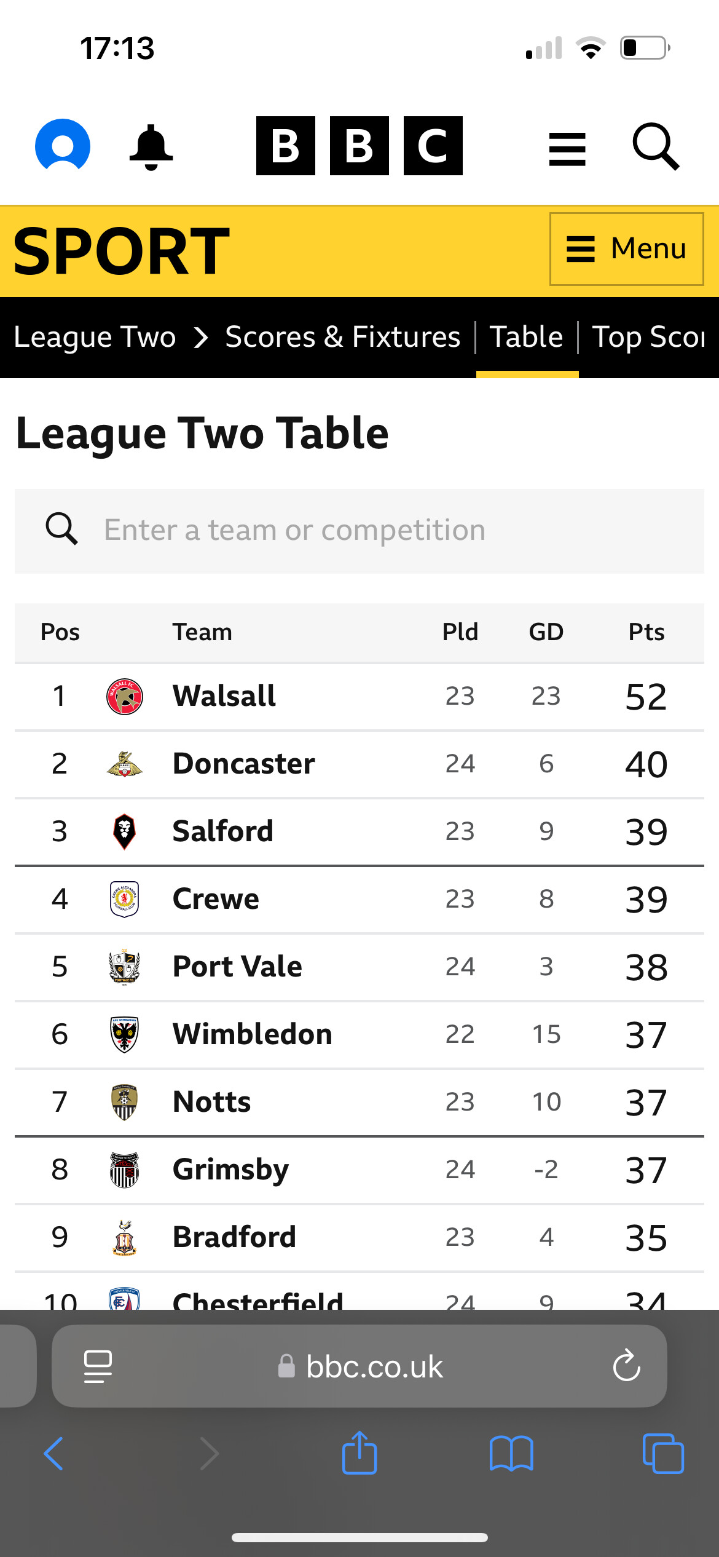Focus the team or competition search field
The image size is (719, 1557).
point(359,531)
